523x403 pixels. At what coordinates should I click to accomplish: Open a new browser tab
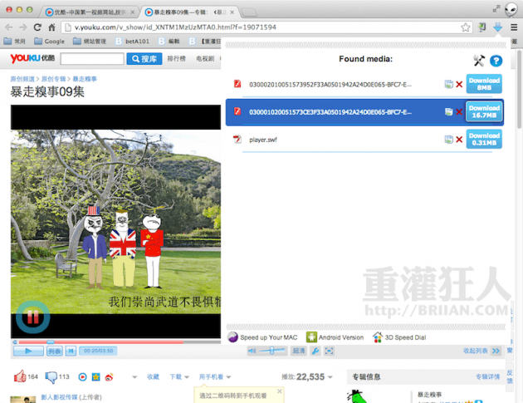(248, 12)
